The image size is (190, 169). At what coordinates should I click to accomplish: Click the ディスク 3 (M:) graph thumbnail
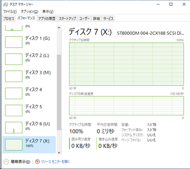[14, 76]
